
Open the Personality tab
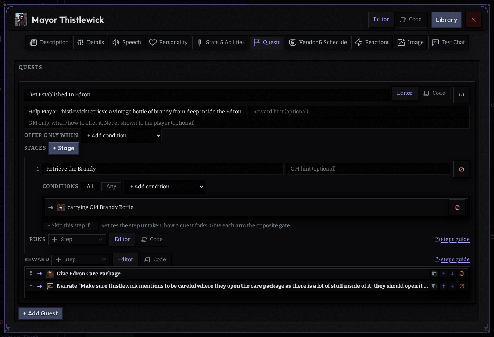[x=168, y=42]
